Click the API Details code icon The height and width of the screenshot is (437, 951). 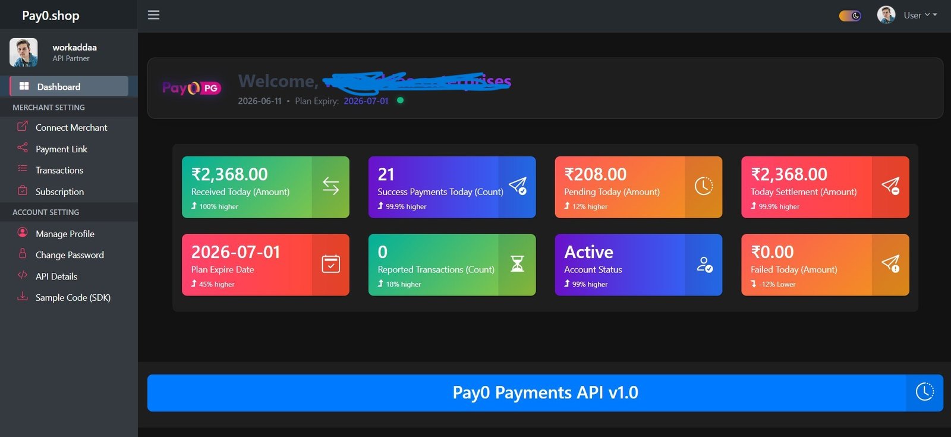[23, 275]
